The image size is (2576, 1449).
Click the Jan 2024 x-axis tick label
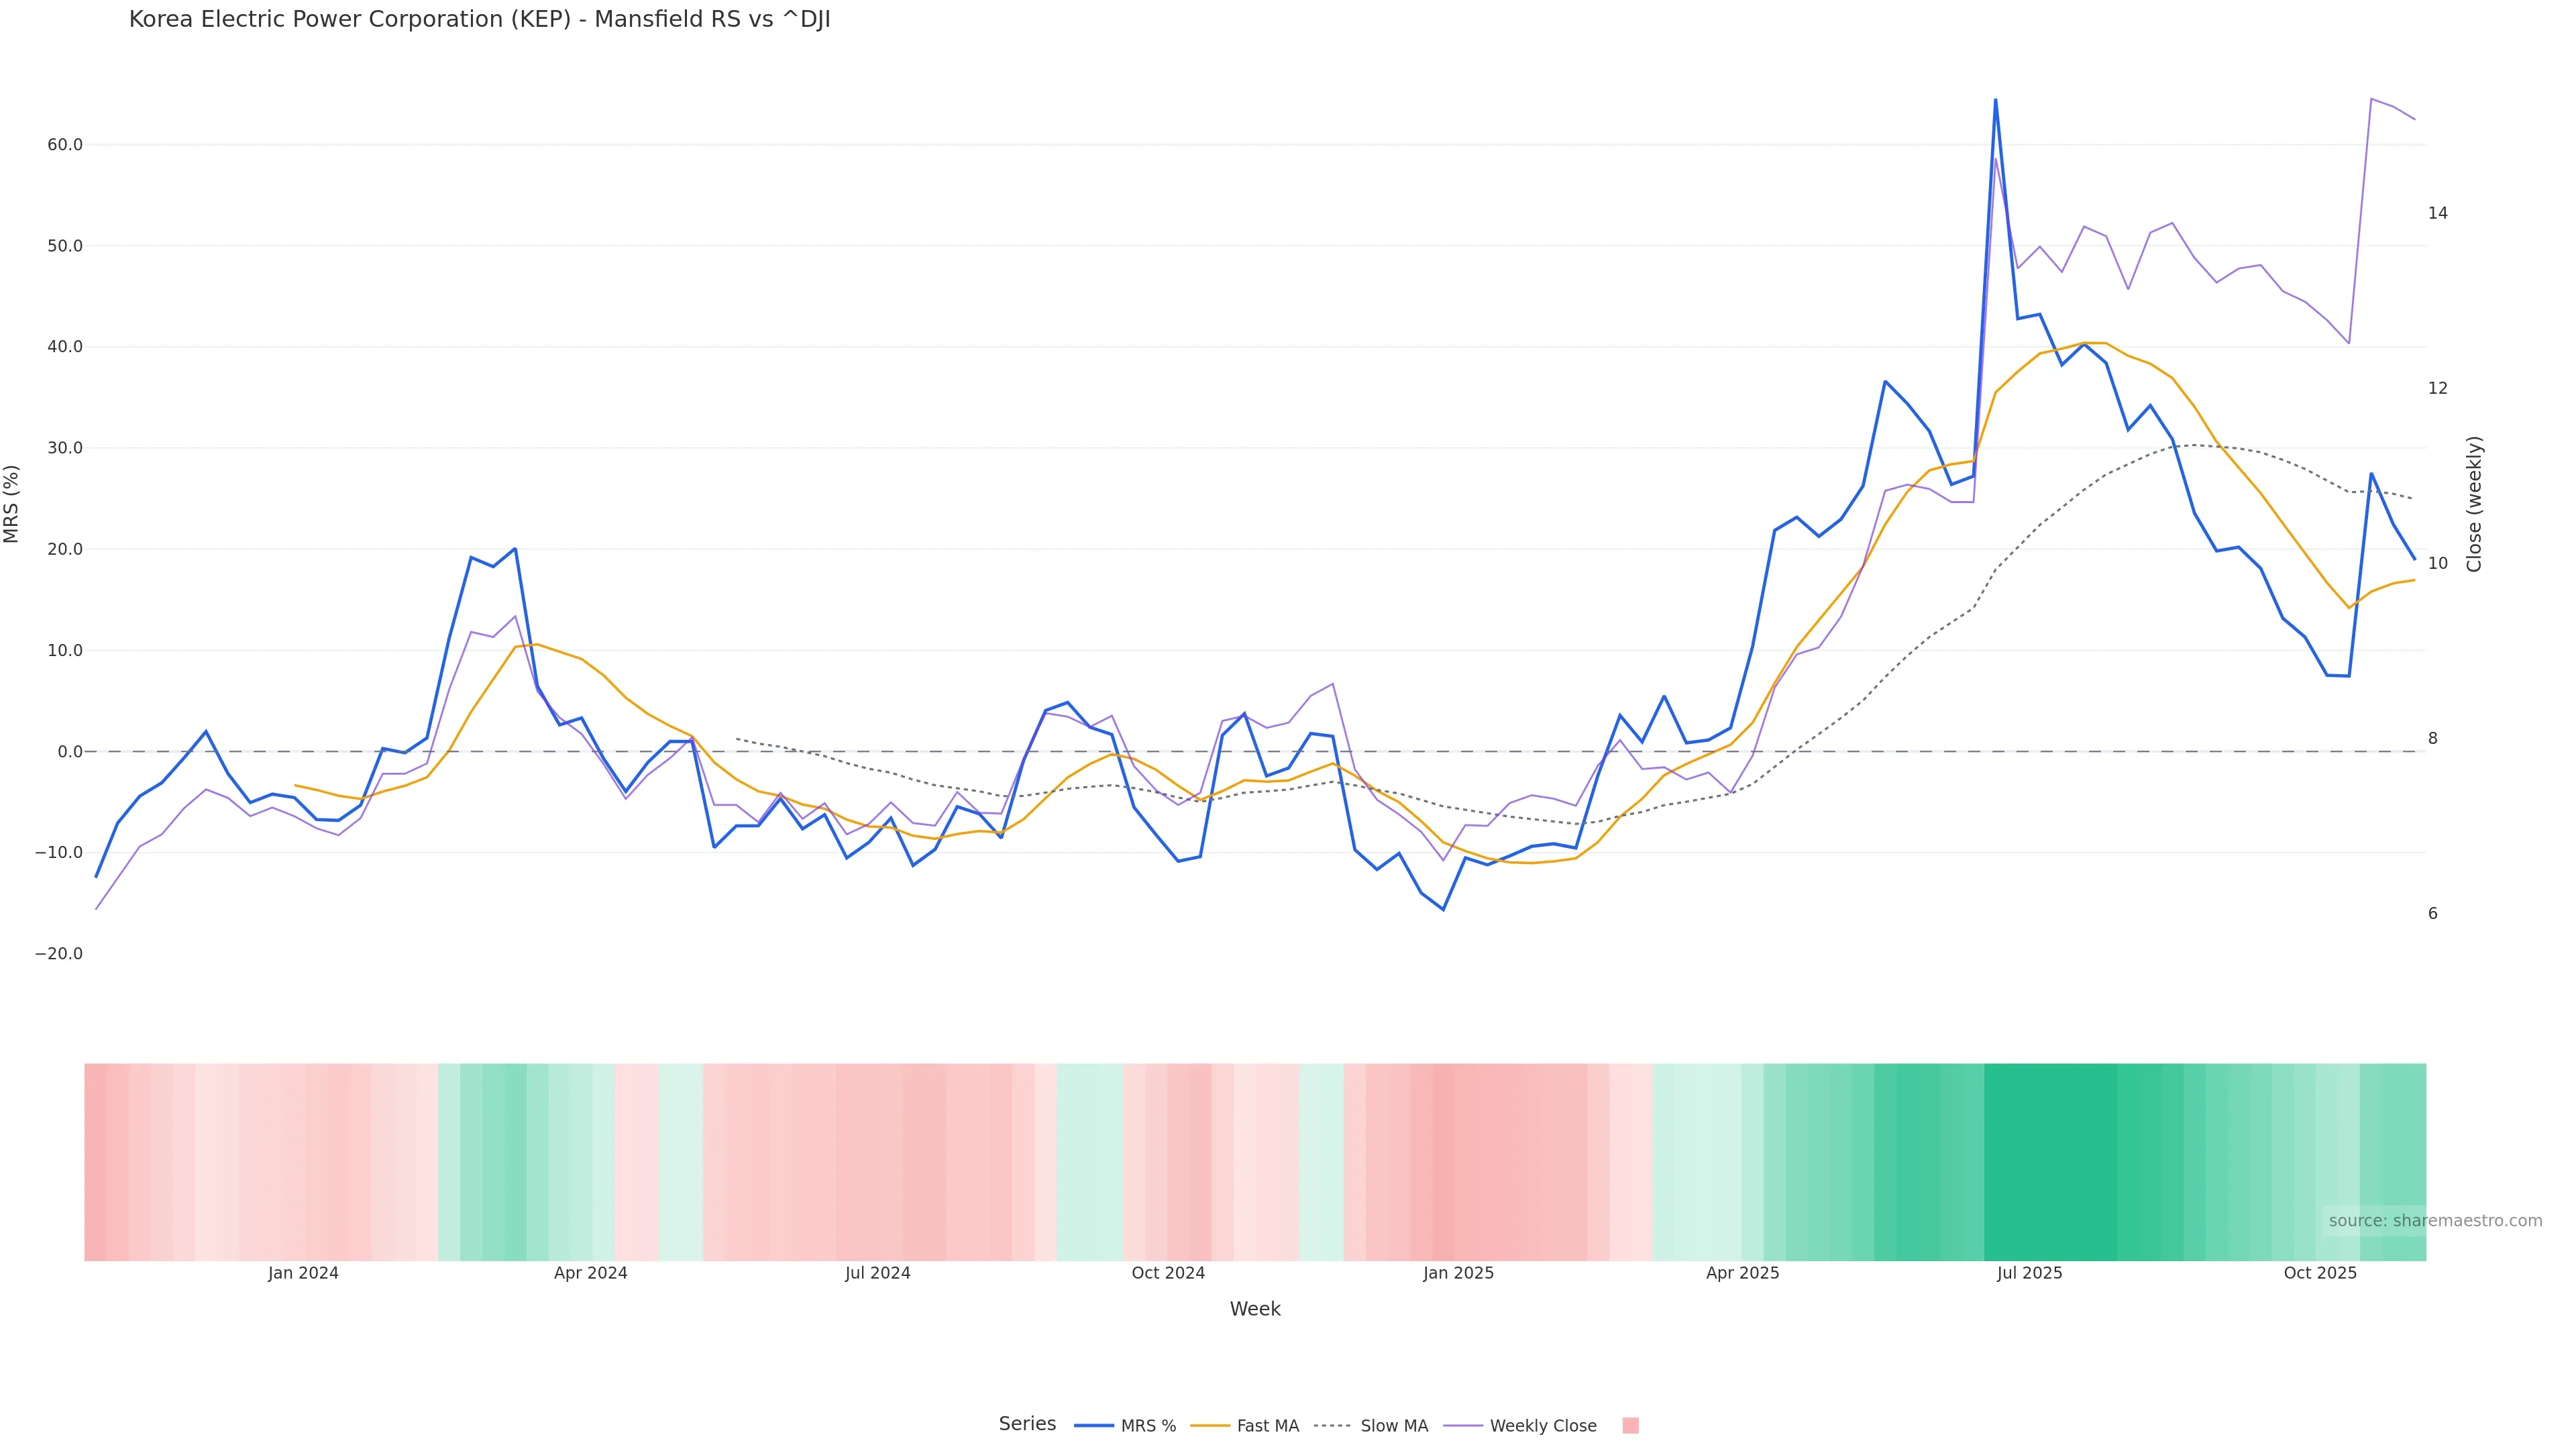(303, 1273)
